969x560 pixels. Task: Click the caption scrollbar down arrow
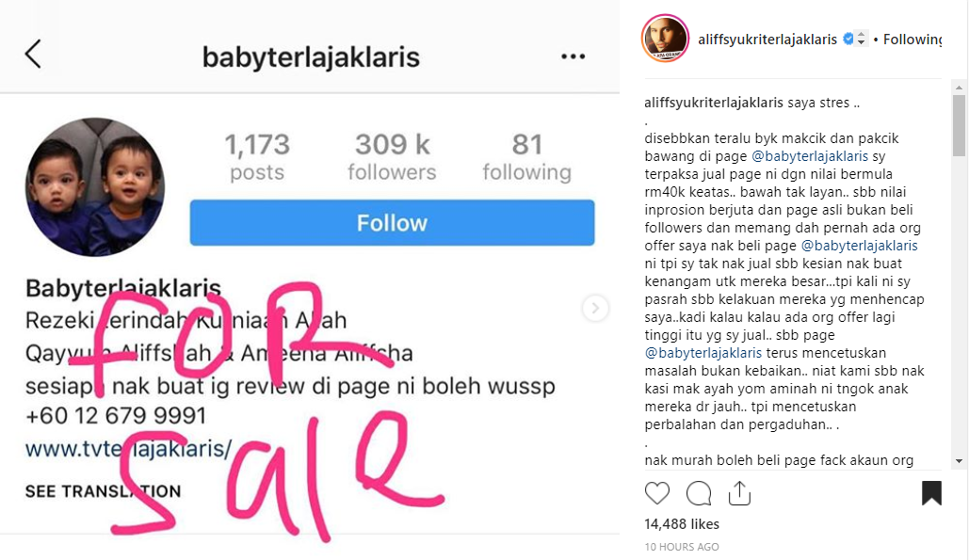959,461
